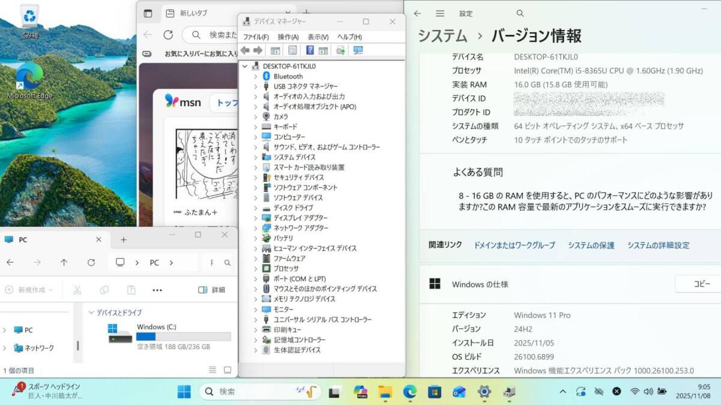The height and width of the screenshot is (405, 721).
Task: Click the Windows (C:) drive usage bar
Action: (183, 337)
